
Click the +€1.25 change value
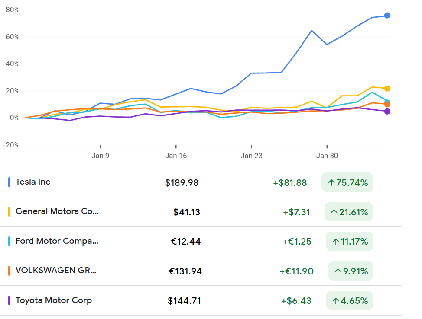tap(297, 242)
